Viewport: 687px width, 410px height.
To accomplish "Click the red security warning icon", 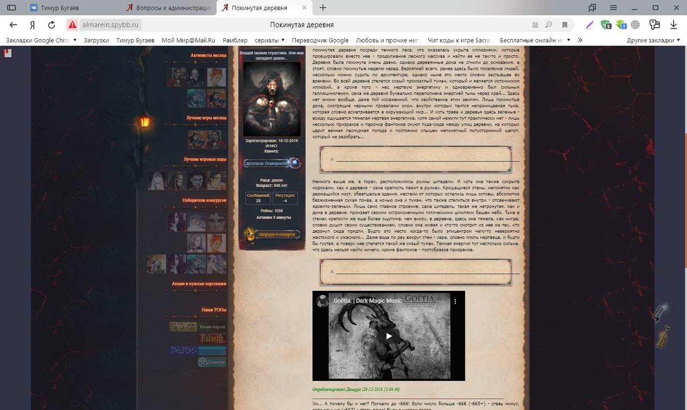I will 72,25.
